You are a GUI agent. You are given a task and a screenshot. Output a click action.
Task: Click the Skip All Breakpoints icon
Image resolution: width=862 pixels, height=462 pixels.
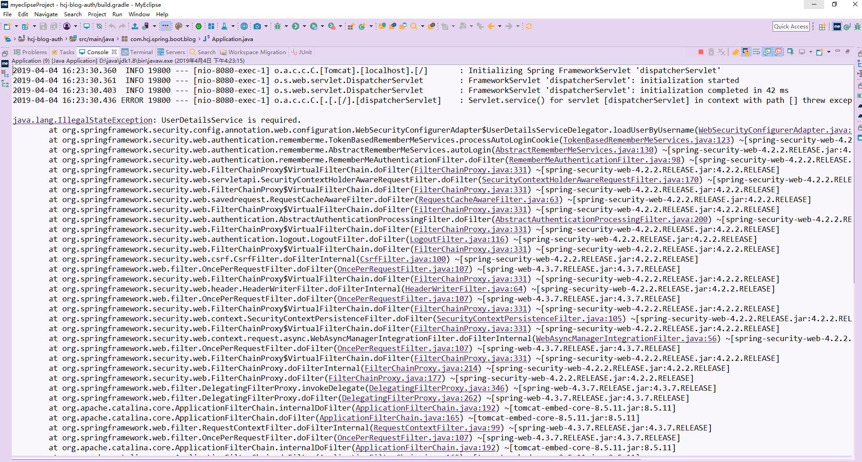(x=99, y=27)
